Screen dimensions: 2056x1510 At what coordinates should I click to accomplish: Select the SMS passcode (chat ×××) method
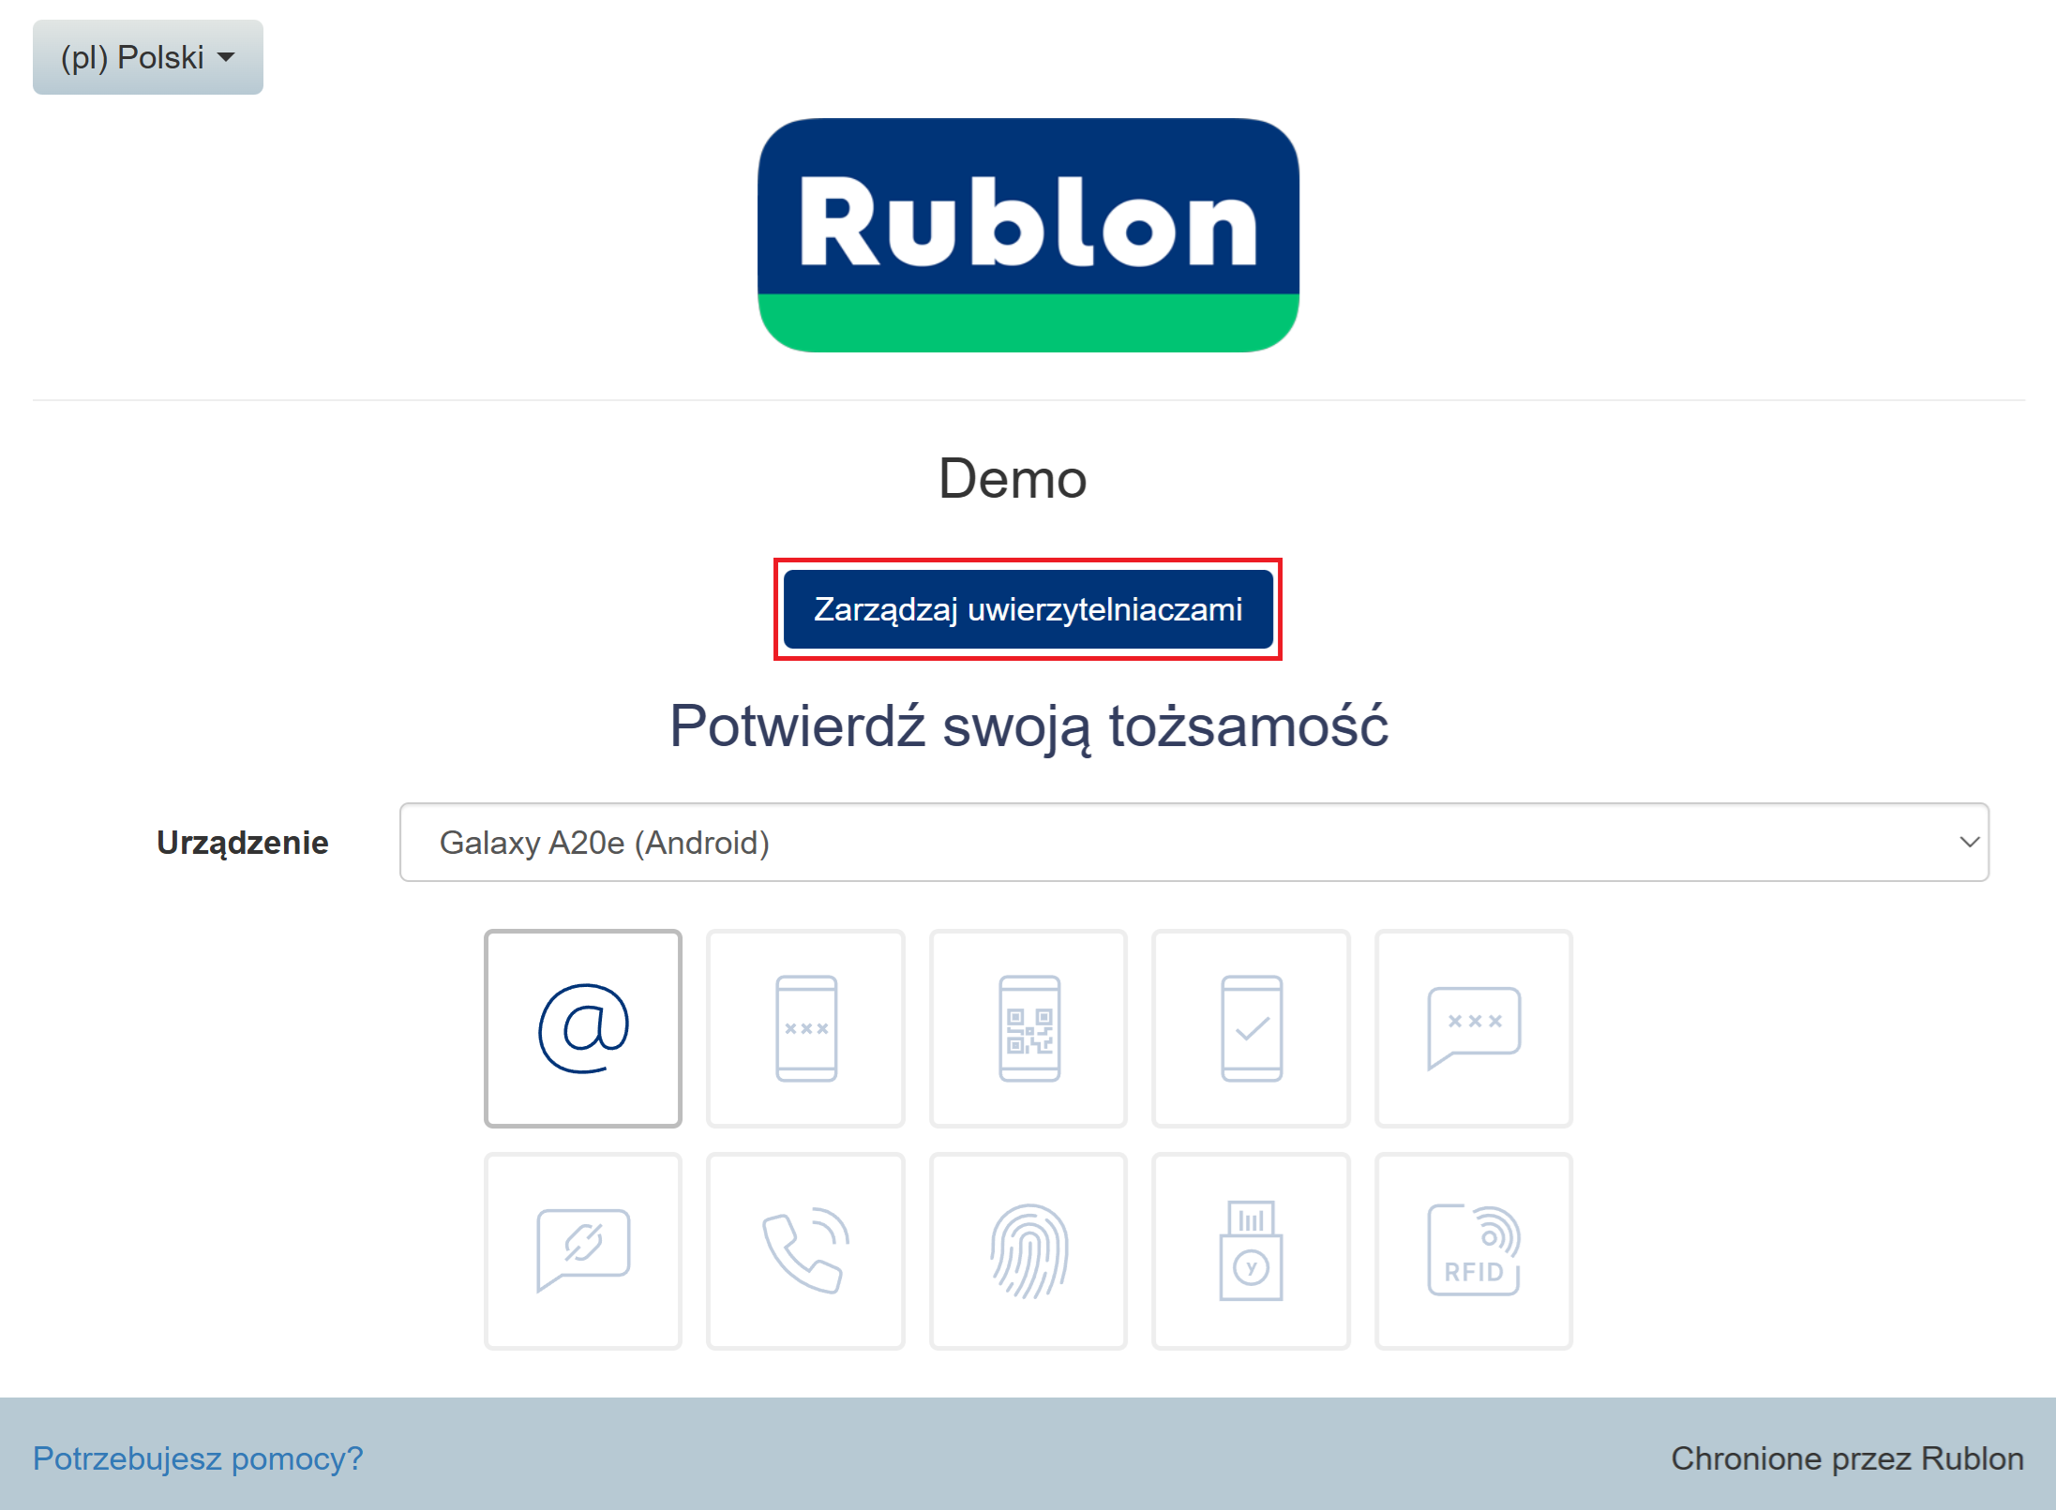(x=1473, y=1028)
